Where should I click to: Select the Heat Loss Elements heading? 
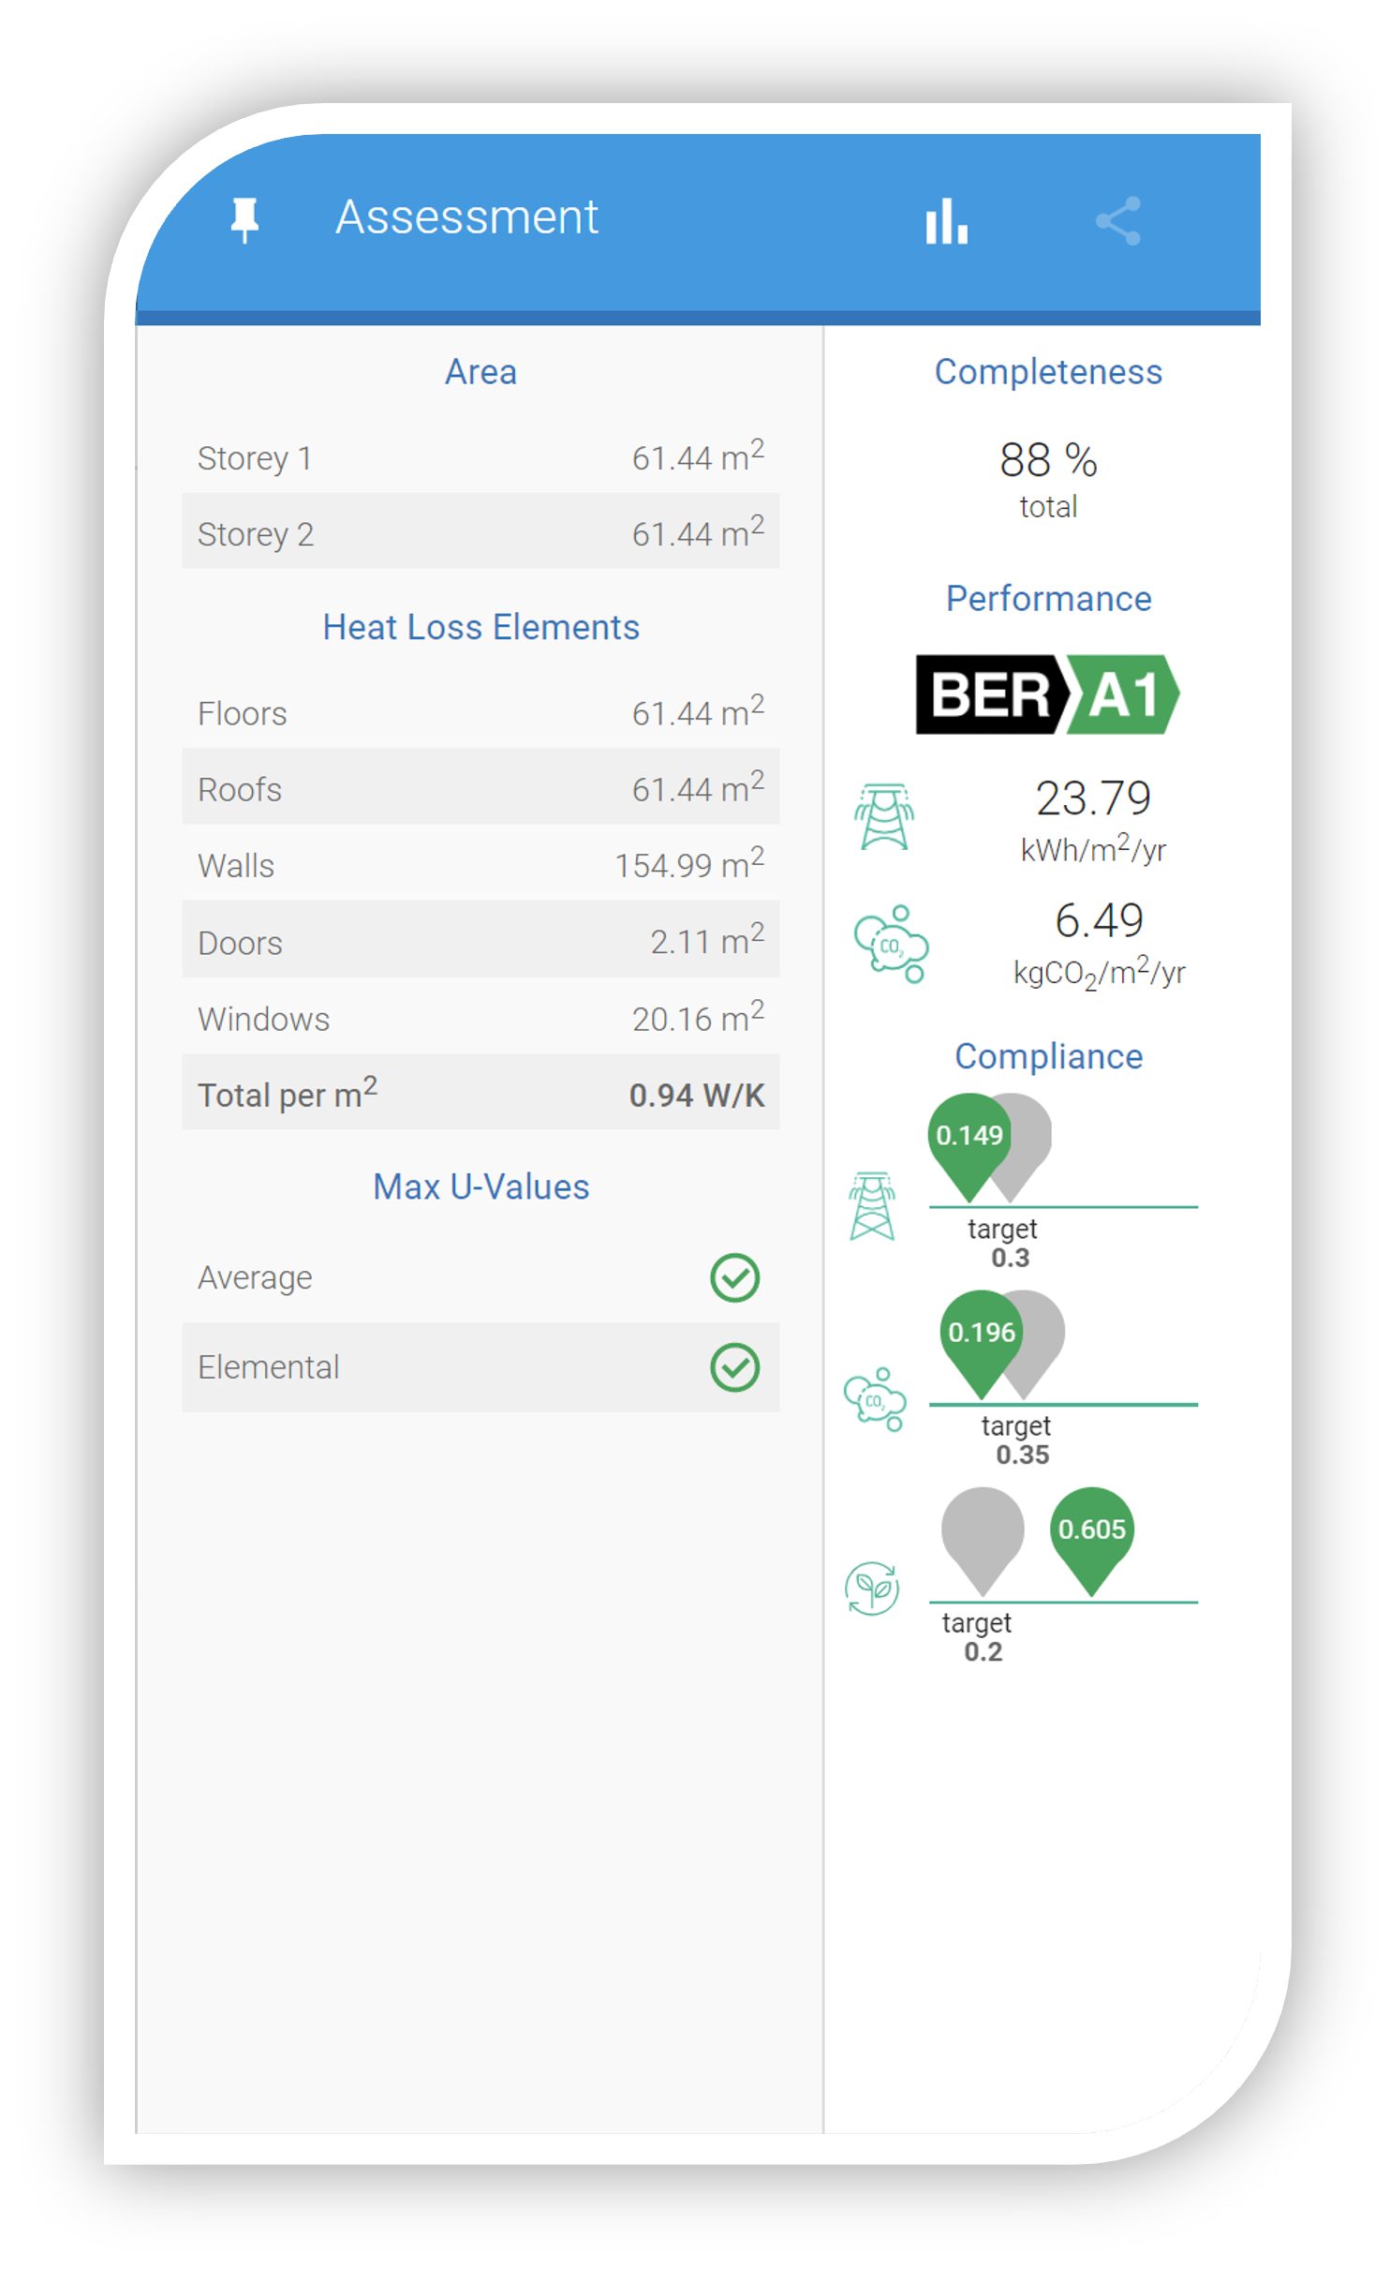(x=481, y=627)
